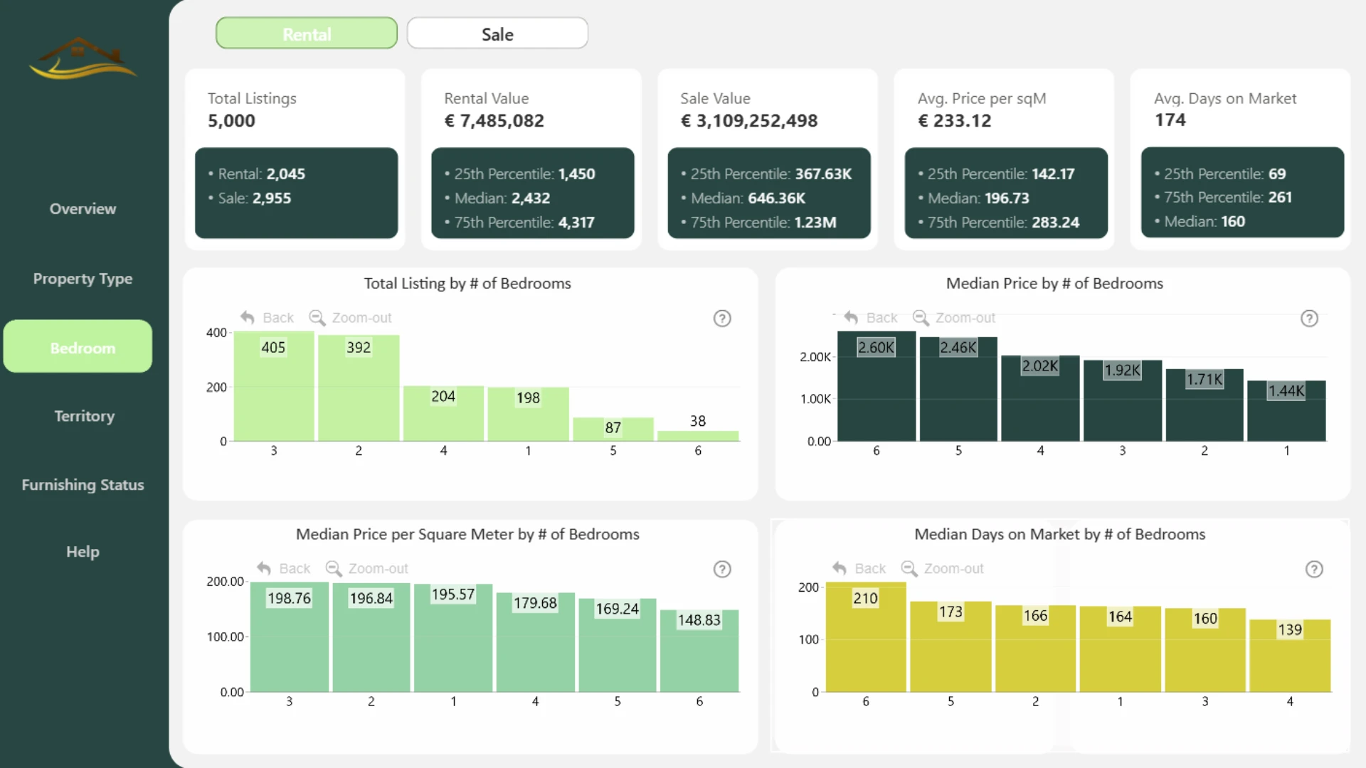Image resolution: width=1366 pixels, height=768 pixels.
Task: Select the yellow 210 days bar
Action: pyautogui.click(x=866, y=637)
